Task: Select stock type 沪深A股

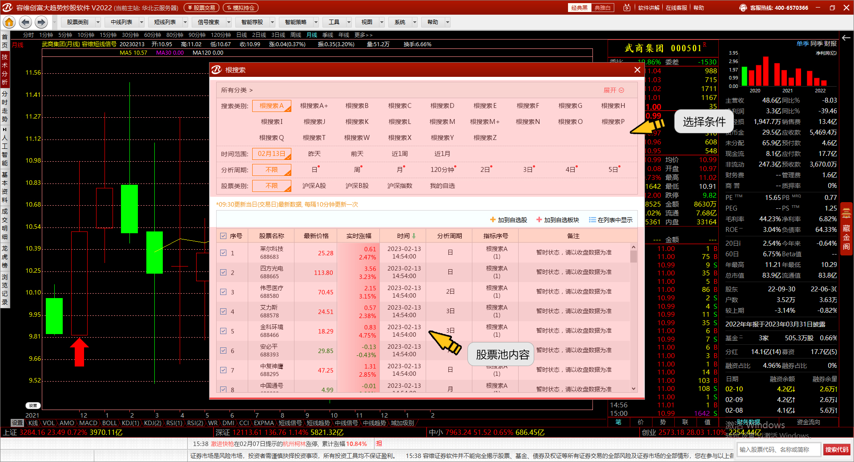Action: (314, 186)
